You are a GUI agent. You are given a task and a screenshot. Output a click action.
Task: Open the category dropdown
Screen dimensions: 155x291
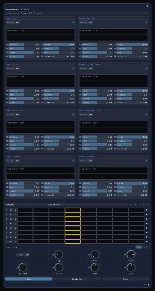pyautogui.click(x=26, y=205)
